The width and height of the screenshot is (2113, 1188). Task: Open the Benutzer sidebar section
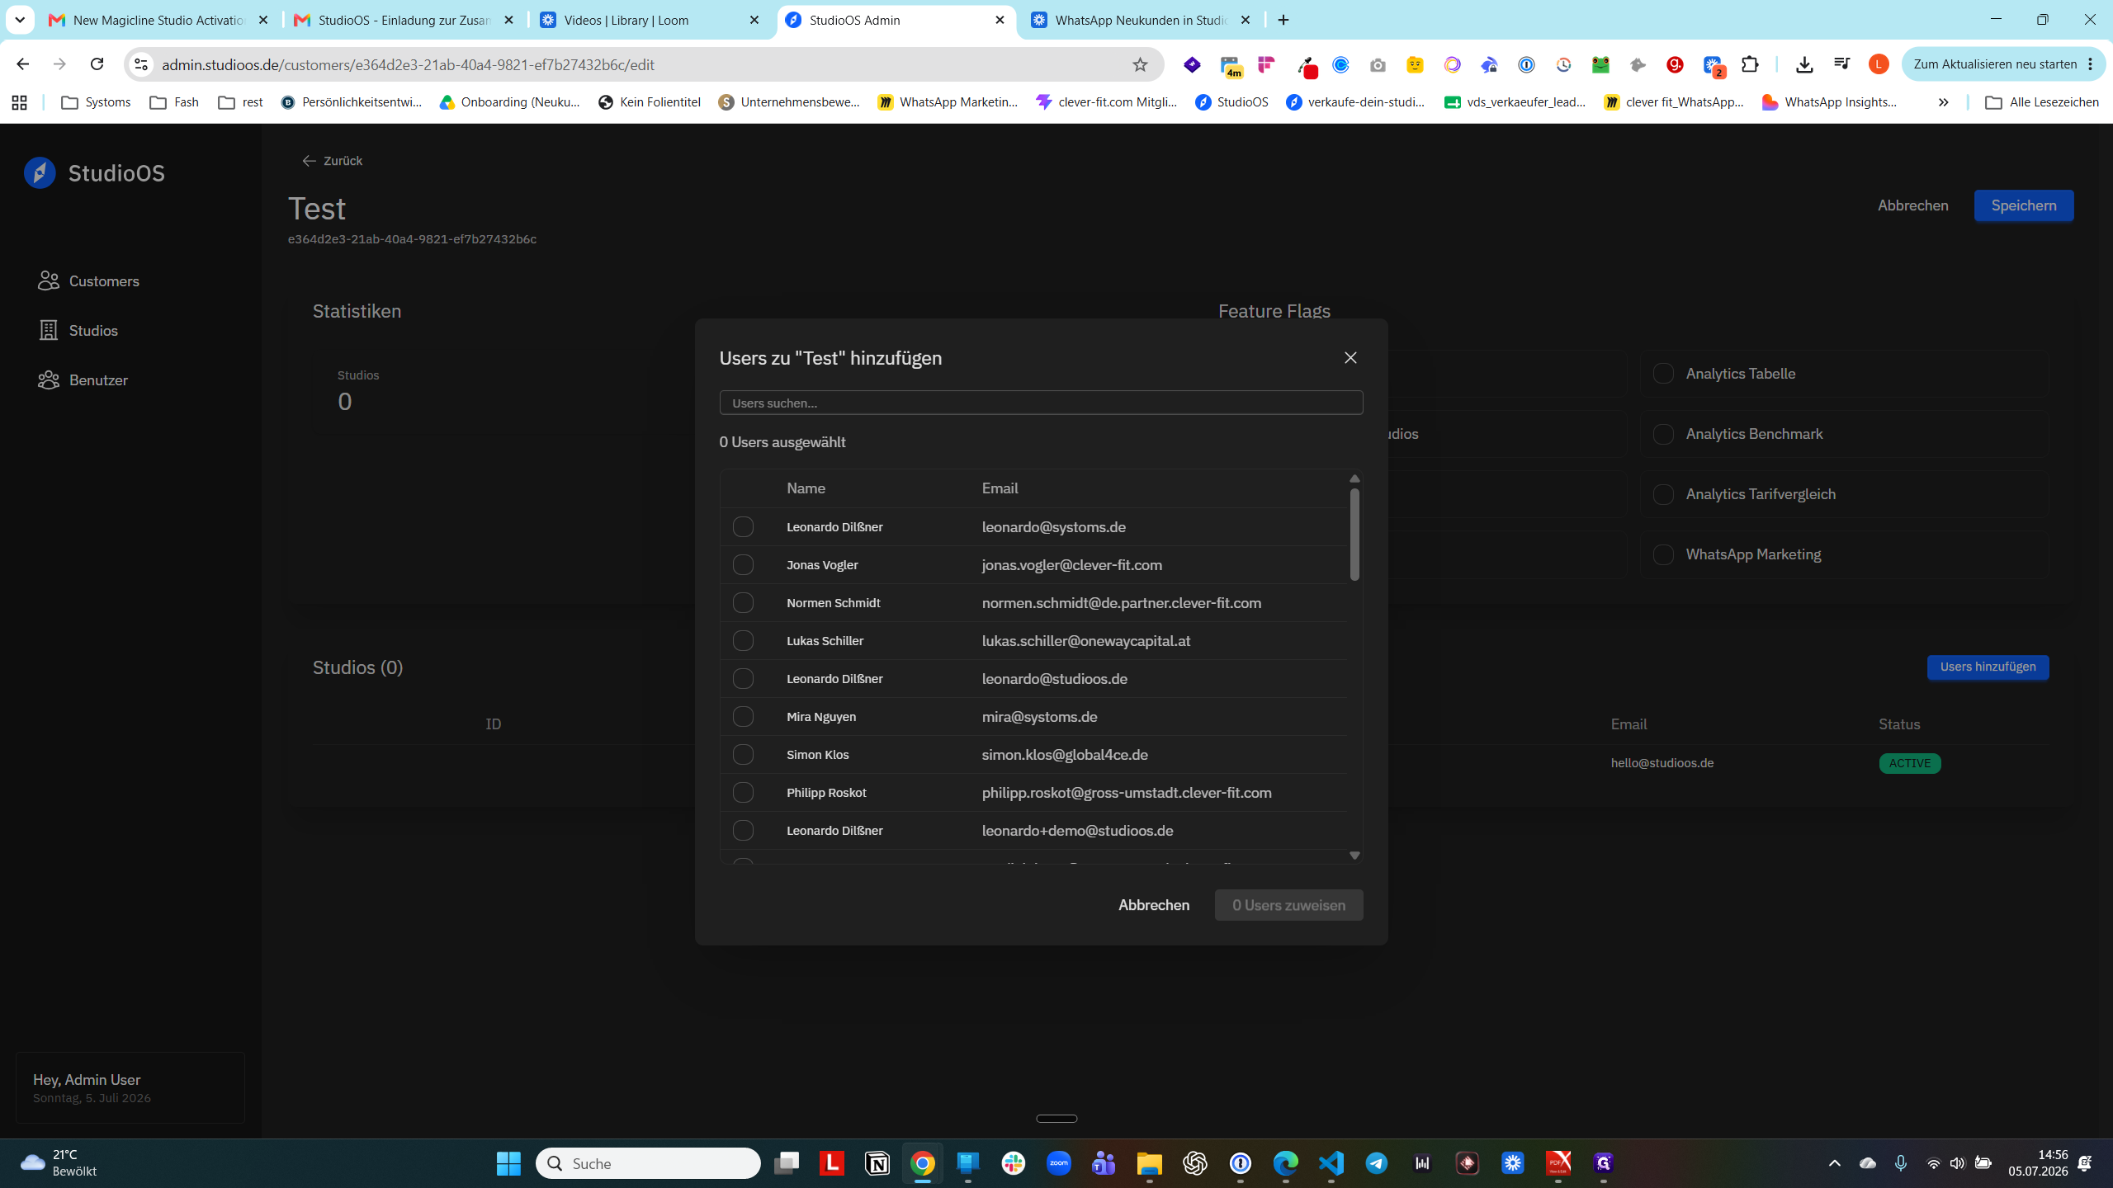pos(83,379)
